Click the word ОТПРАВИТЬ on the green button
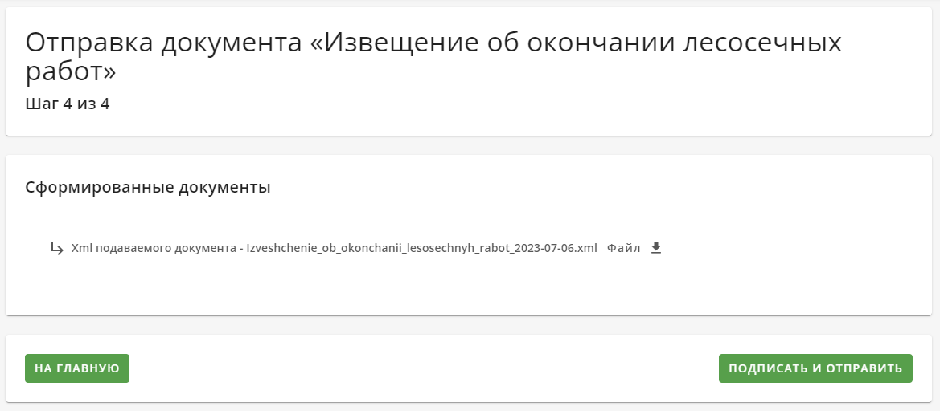Viewport: 940px width, 411px height. (x=864, y=368)
